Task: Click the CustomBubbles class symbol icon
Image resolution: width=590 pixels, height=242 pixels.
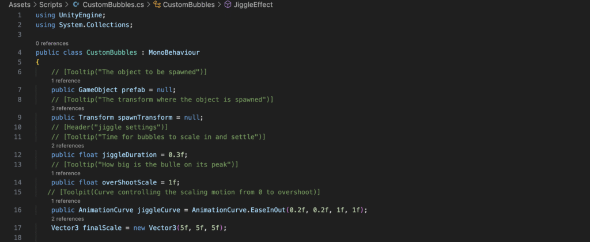Action: coord(157,5)
